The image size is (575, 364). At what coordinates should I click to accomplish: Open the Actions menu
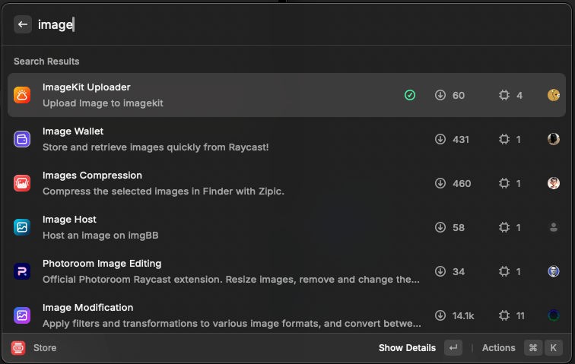pyautogui.click(x=499, y=347)
